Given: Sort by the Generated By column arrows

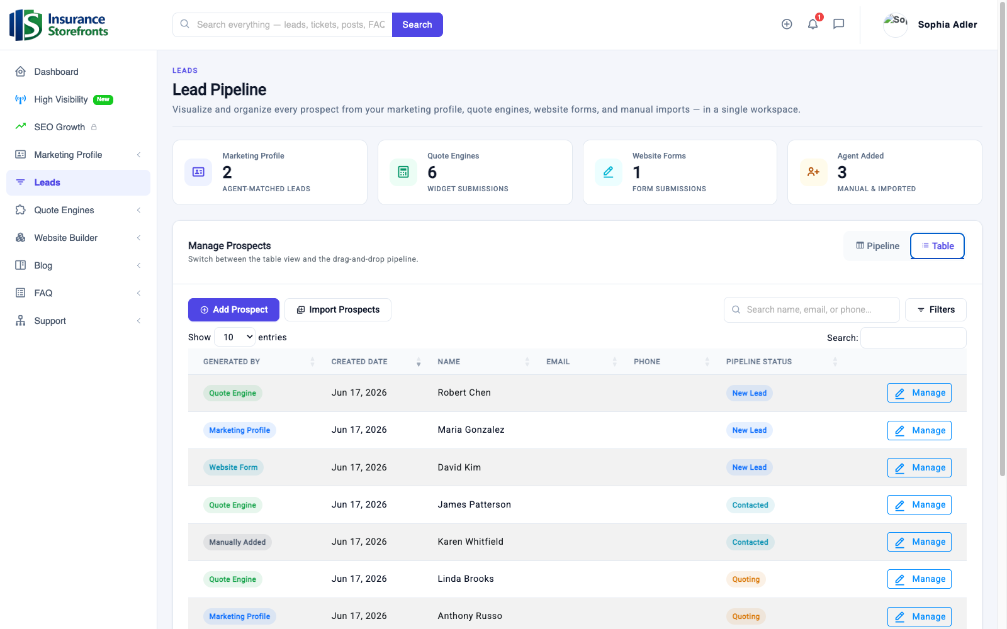Looking at the screenshot, I should pos(312,362).
